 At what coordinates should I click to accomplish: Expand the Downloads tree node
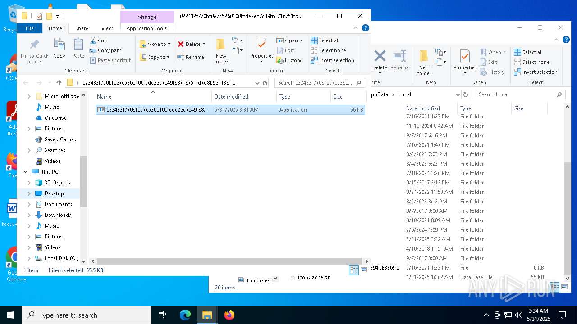tap(29, 215)
